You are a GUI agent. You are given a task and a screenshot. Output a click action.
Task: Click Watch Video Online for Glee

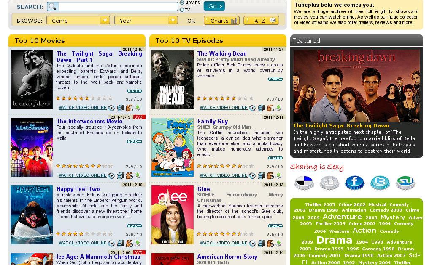pos(224,243)
